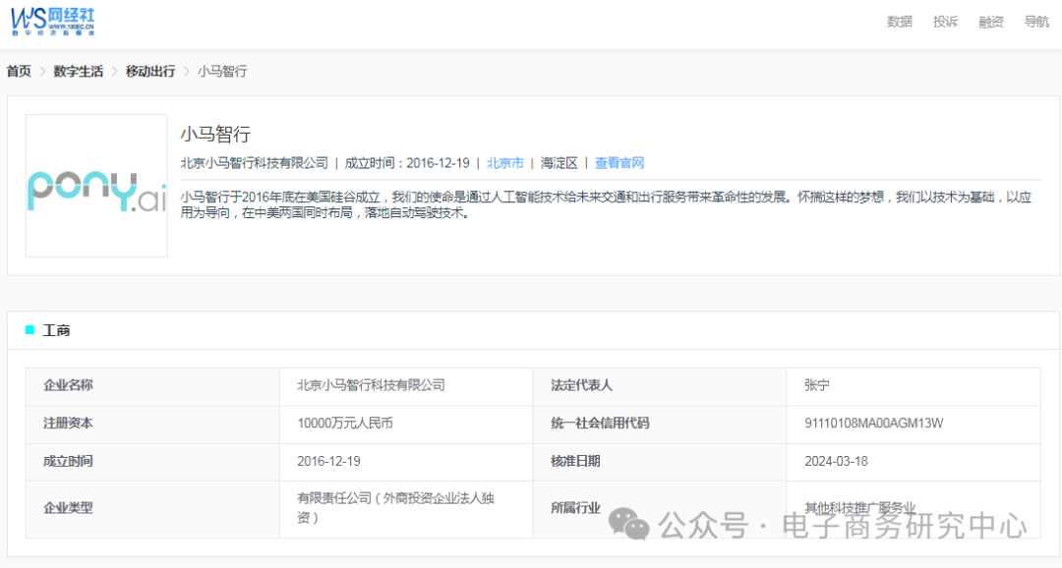Click 海淀区 district text

coord(559,163)
